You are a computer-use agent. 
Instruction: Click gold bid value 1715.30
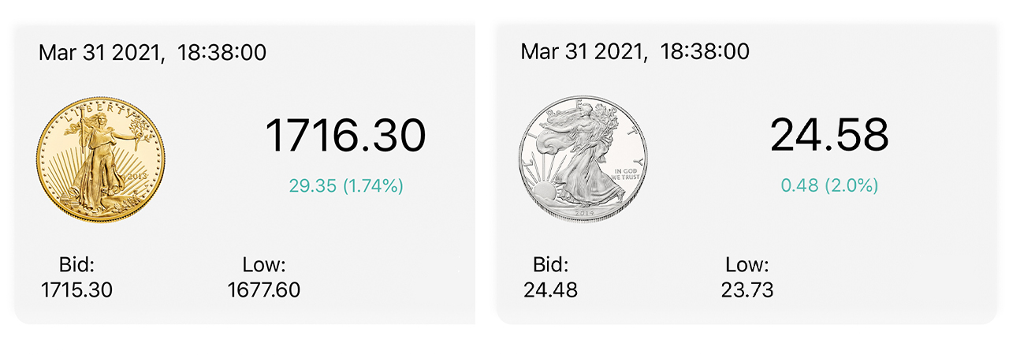76,290
